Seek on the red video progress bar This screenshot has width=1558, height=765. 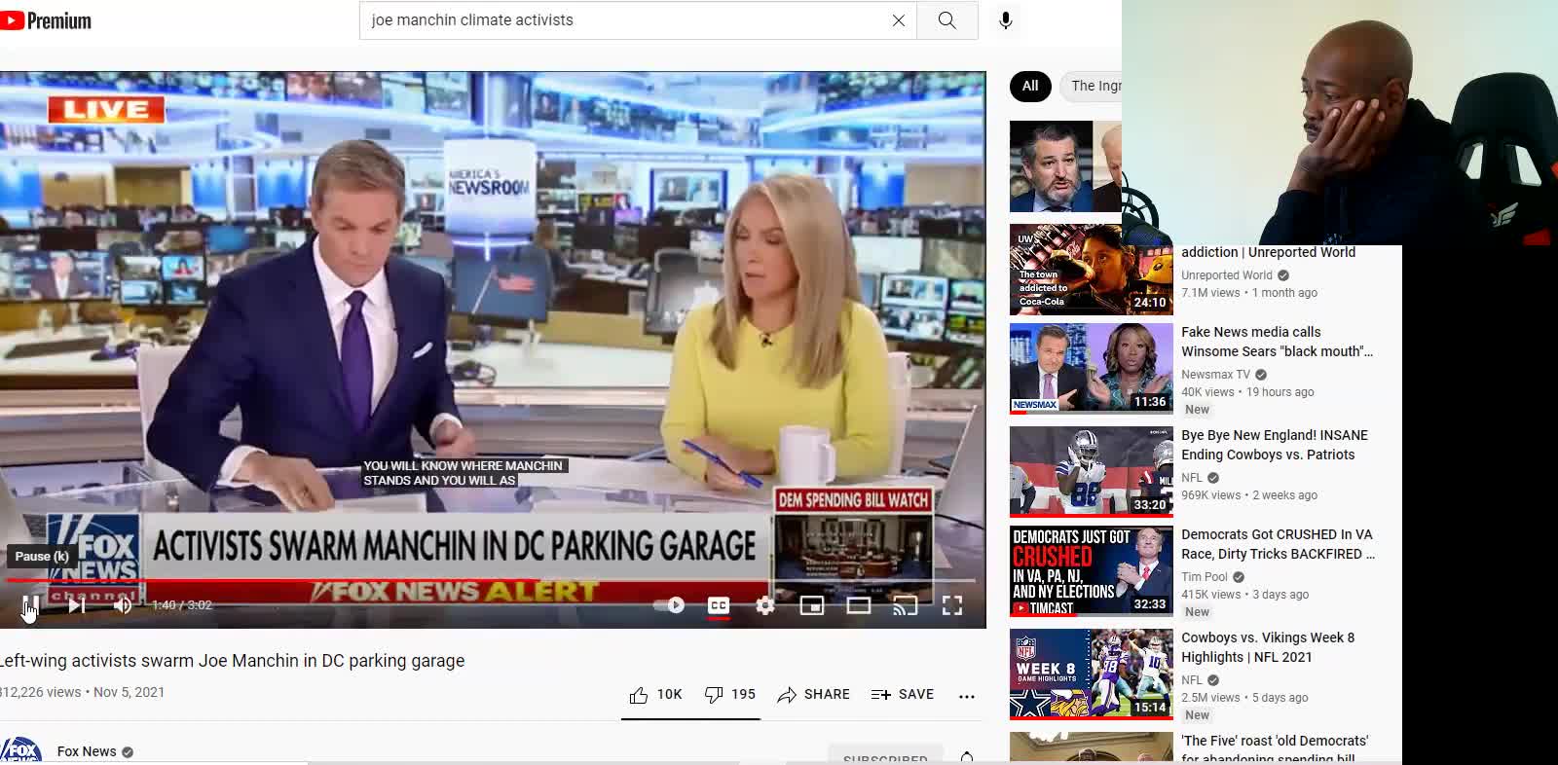click(492, 580)
